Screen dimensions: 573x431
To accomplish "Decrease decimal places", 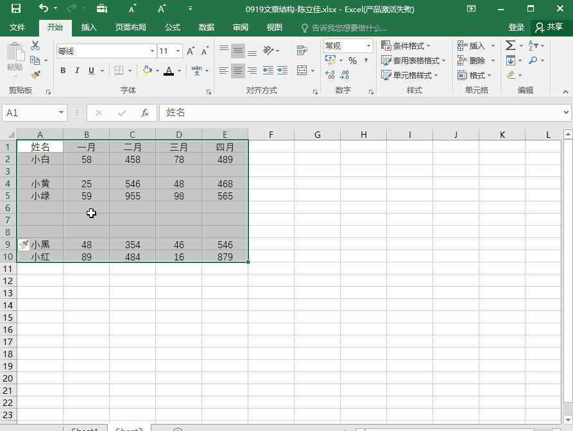I will pyautogui.click(x=344, y=75).
